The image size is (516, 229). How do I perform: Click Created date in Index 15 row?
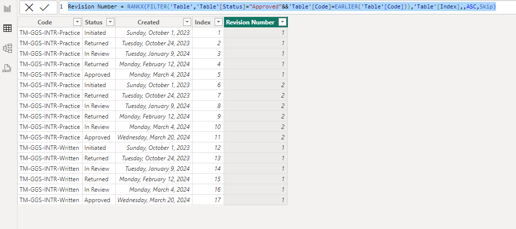tap(154, 179)
